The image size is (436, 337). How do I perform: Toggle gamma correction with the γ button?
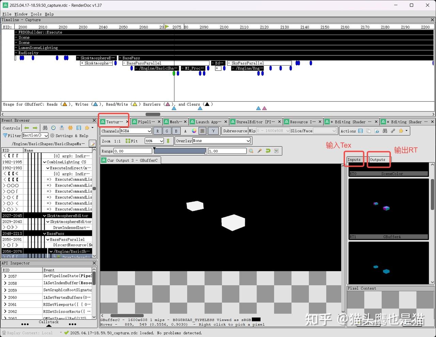214,131
